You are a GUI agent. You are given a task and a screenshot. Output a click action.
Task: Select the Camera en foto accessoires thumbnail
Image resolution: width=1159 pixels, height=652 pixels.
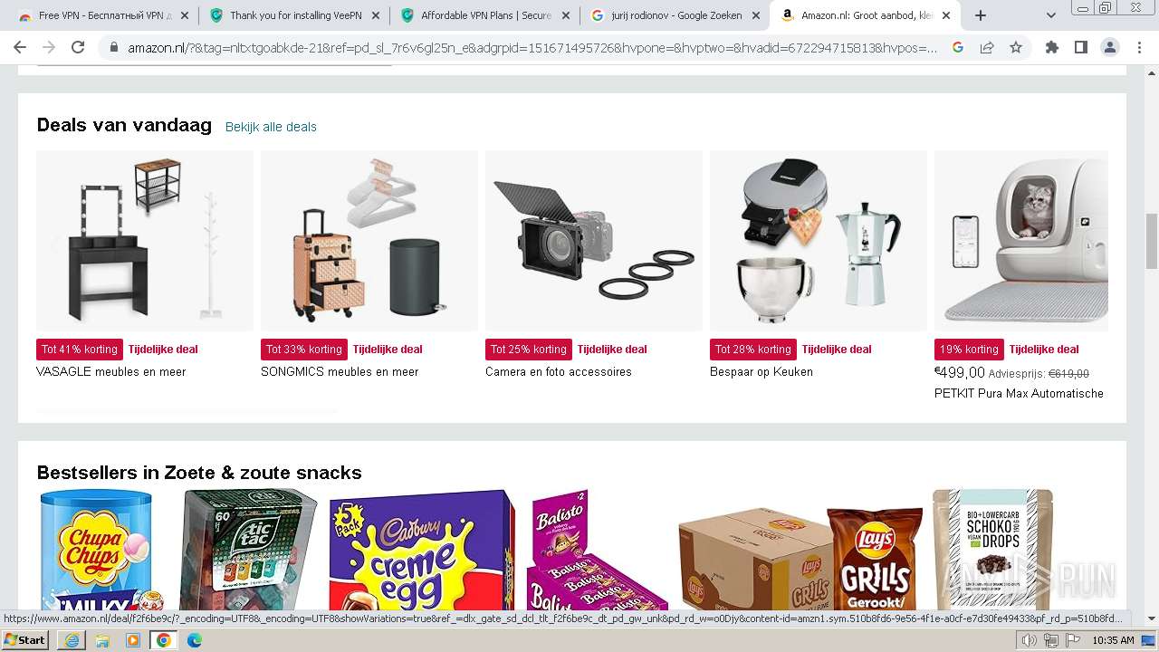pyautogui.click(x=594, y=241)
